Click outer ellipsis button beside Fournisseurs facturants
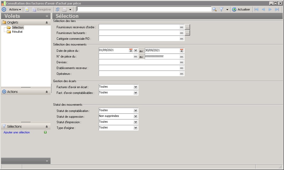Viewport: 284px width, 170px height. [x=187, y=33]
